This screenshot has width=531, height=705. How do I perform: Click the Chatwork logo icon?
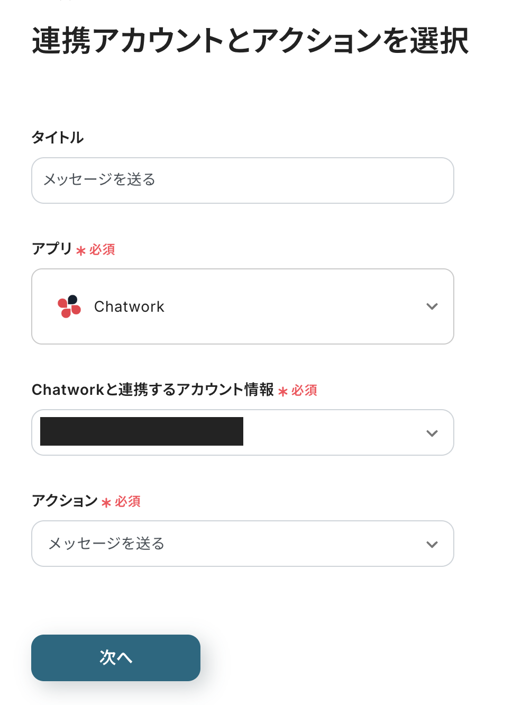69,306
